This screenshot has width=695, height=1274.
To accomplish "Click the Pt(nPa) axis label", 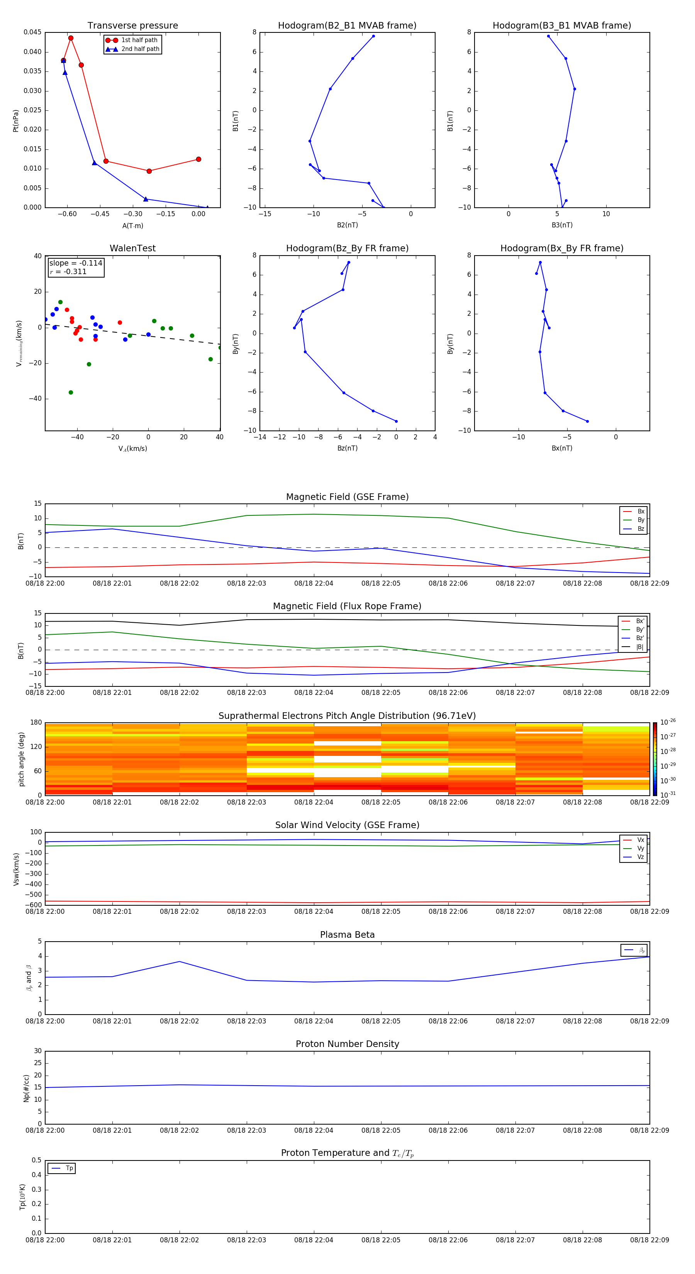I will (16, 120).
